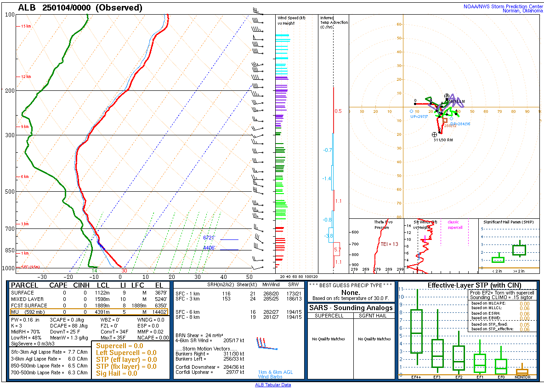The width and height of the screenshot is (544, 389).
Task: Click the 'DCAPE = 88 J/kg' value
Action: click(x=69, y=326)
